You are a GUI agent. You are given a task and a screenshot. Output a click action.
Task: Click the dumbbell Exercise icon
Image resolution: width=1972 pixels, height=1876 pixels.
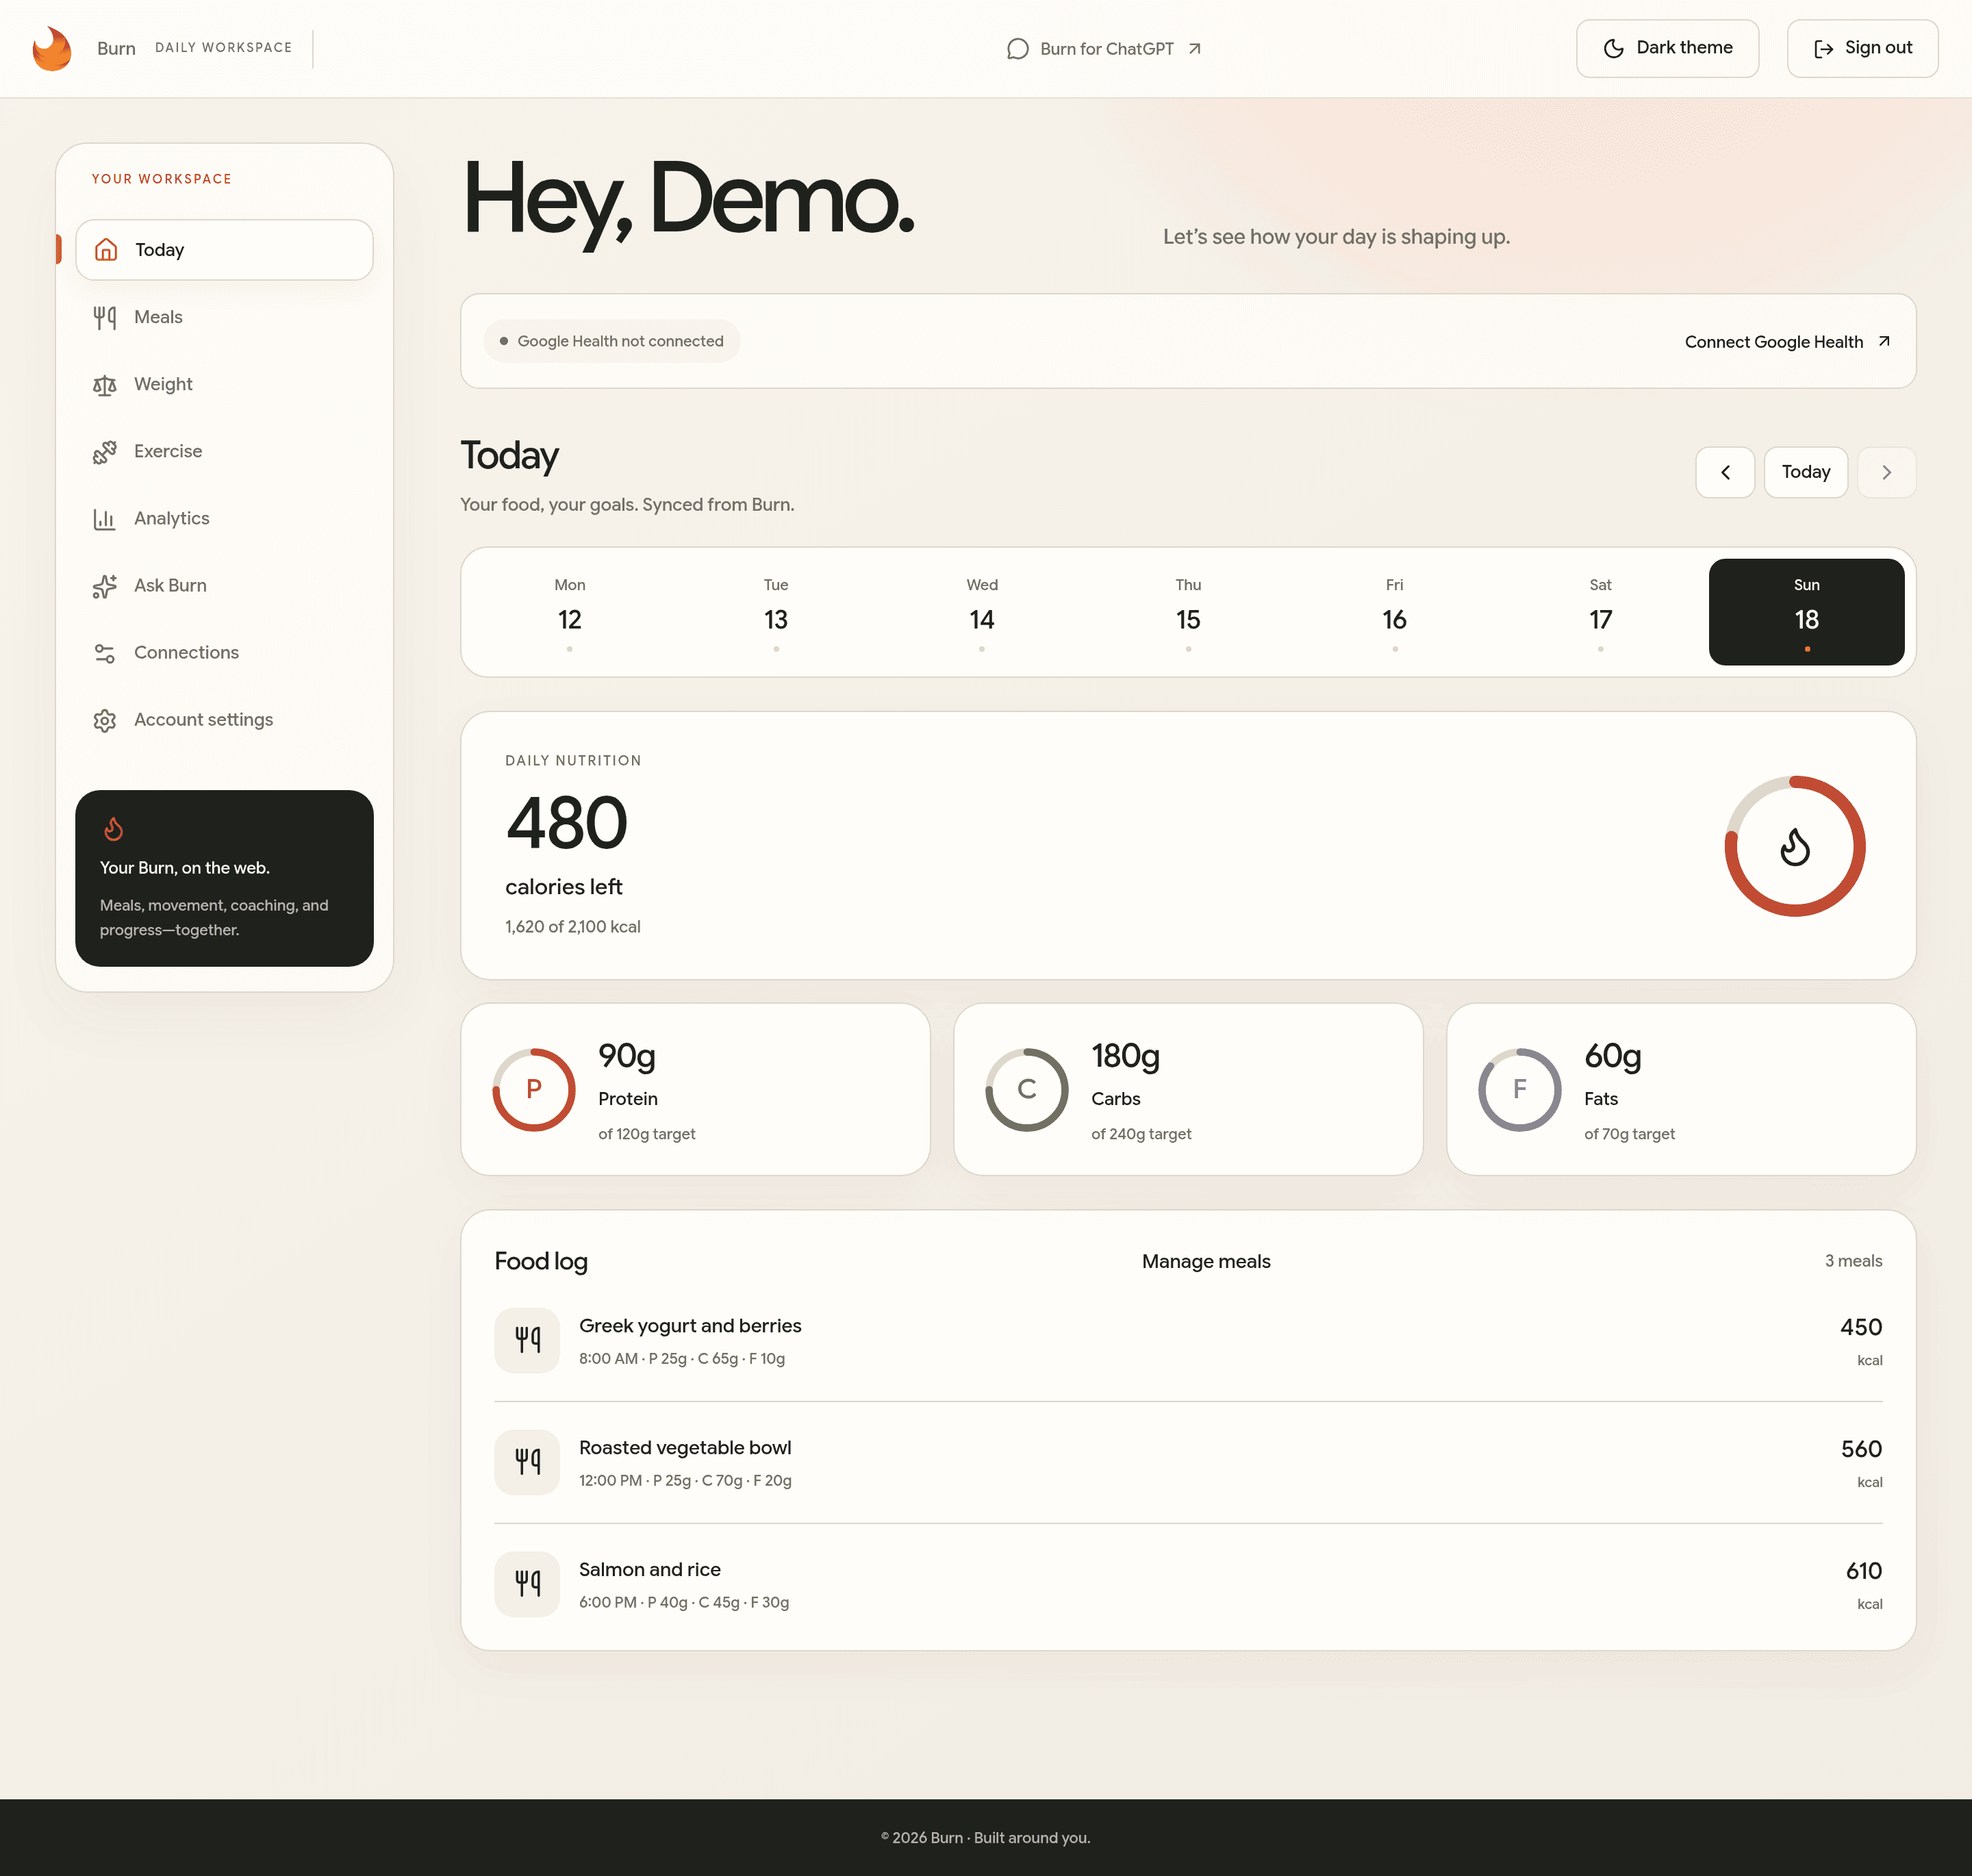point(105,452)
